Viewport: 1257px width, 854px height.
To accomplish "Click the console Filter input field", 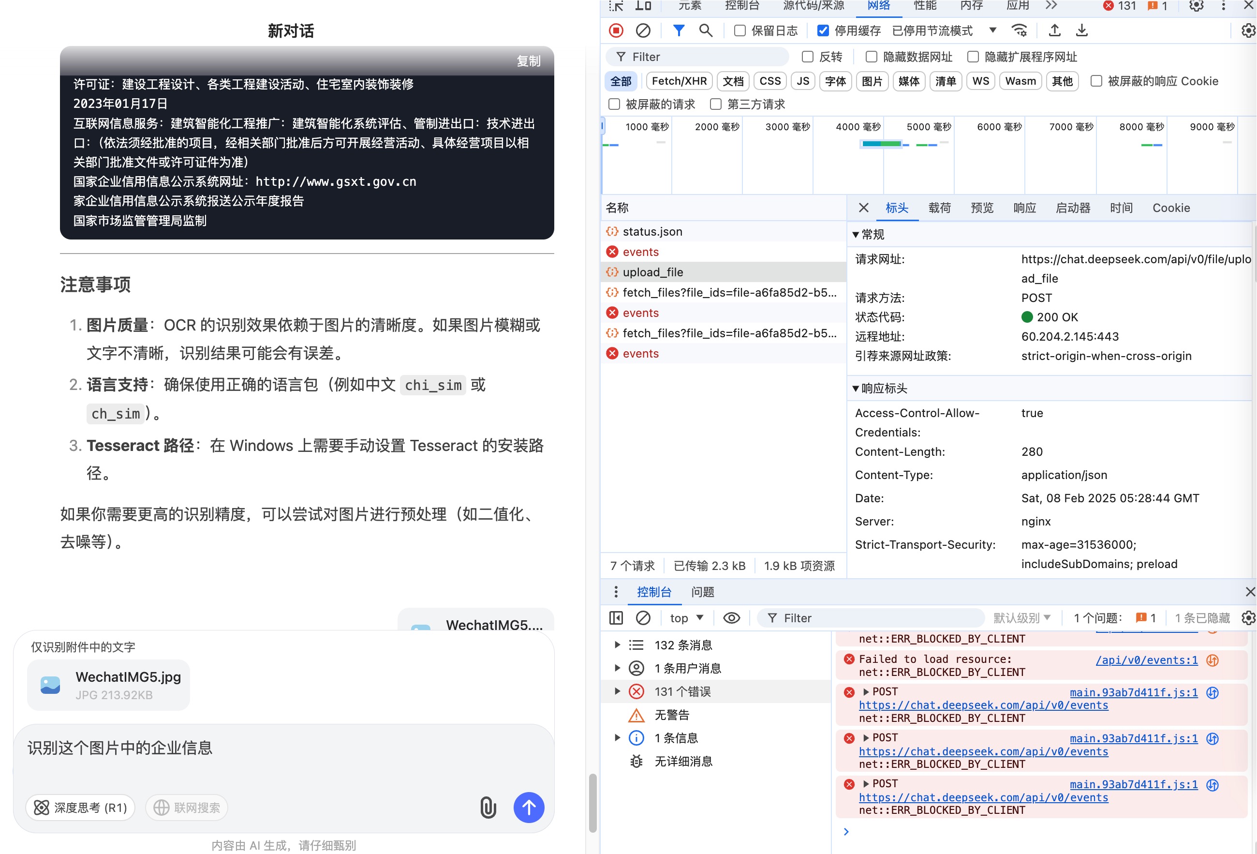I will (x=870, y=618).
